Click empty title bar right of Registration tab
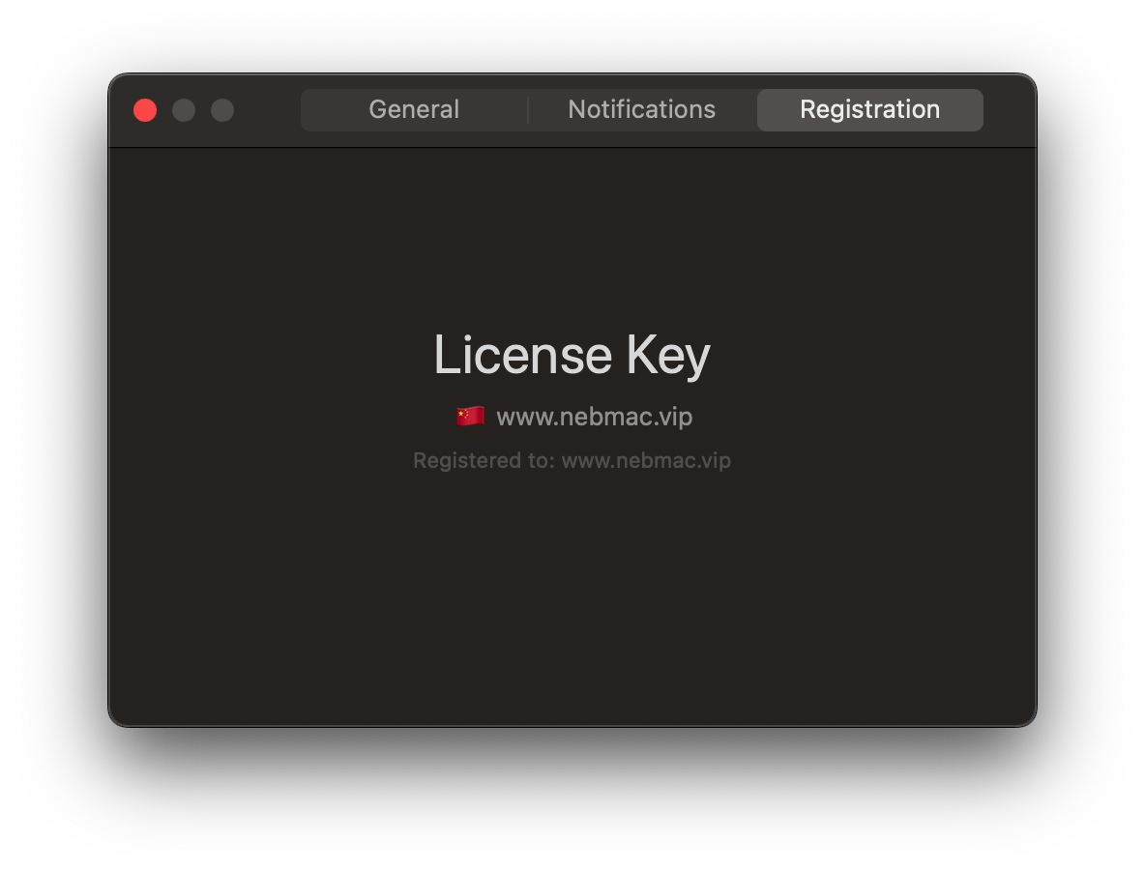Viewport: 1145px width, 870px height. click(1008, 110)
